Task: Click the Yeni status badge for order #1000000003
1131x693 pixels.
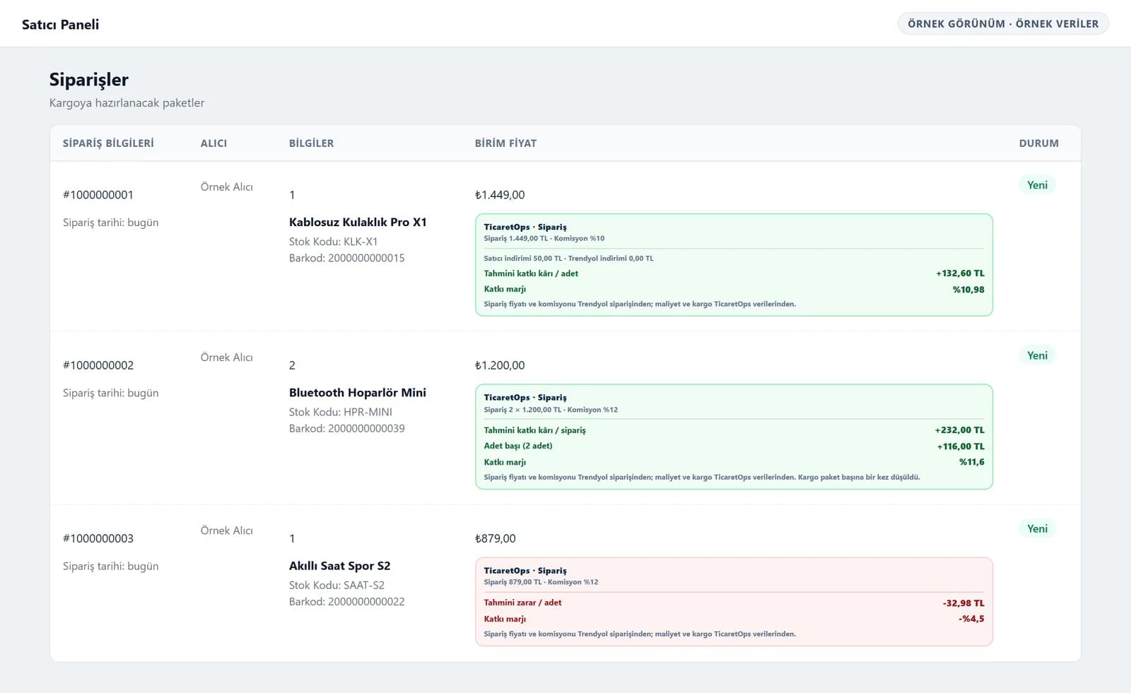Action: click(1037, 528)
